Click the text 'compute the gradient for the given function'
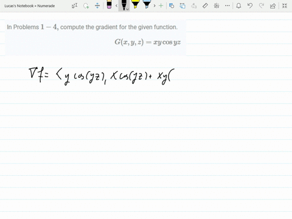292x219 pixels. [x=119, y=27]
